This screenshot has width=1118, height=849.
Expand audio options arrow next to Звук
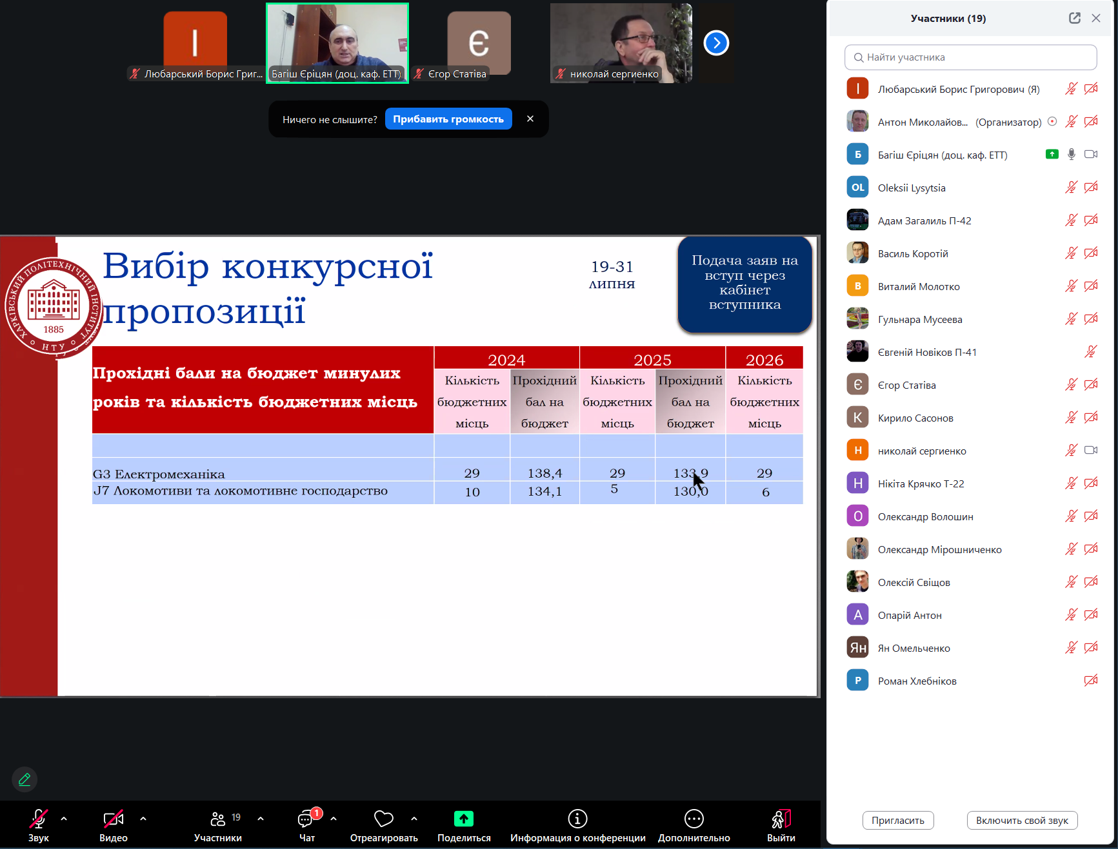tap(64, 819)
